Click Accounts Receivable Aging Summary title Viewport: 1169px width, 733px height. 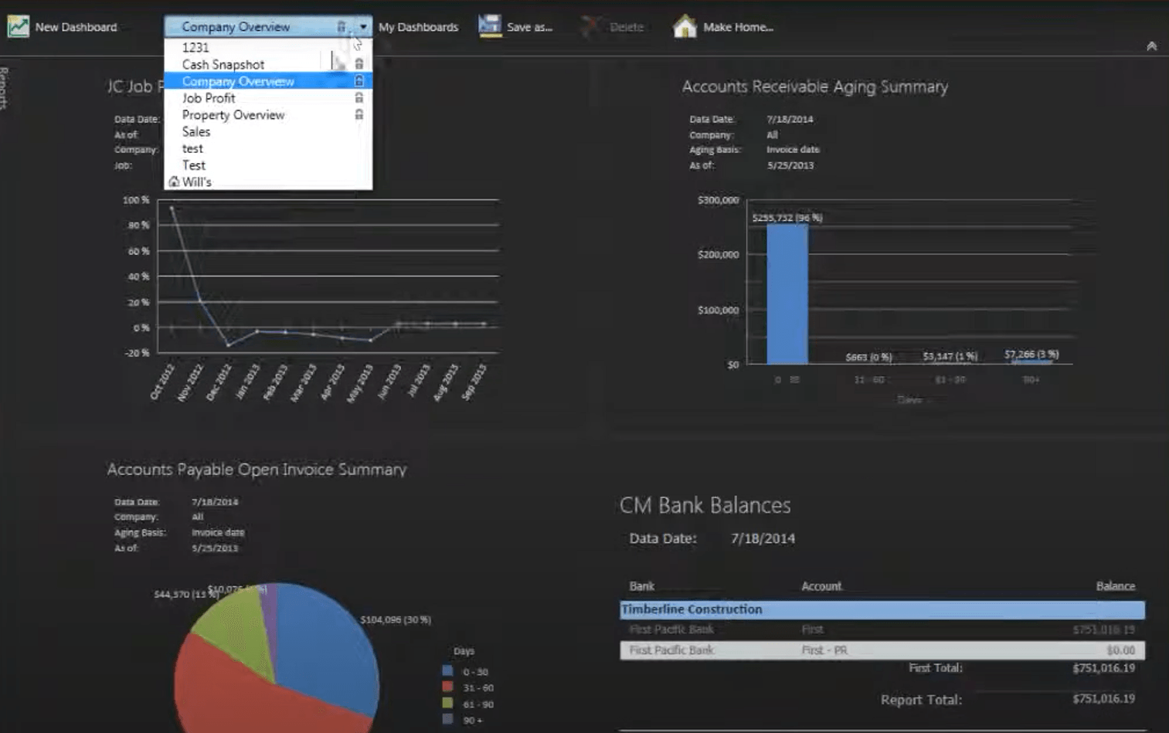(814, 87)
